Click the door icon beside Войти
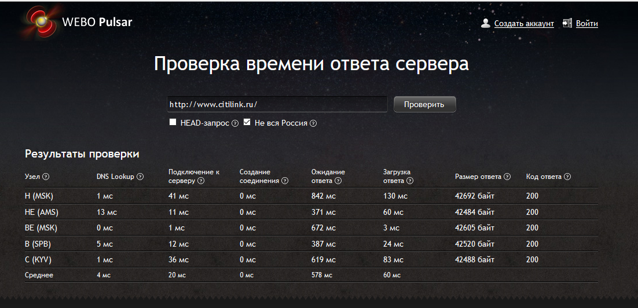 (567, 23)
